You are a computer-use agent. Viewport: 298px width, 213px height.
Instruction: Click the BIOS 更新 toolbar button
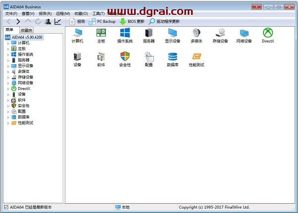[x=132, y=21]
